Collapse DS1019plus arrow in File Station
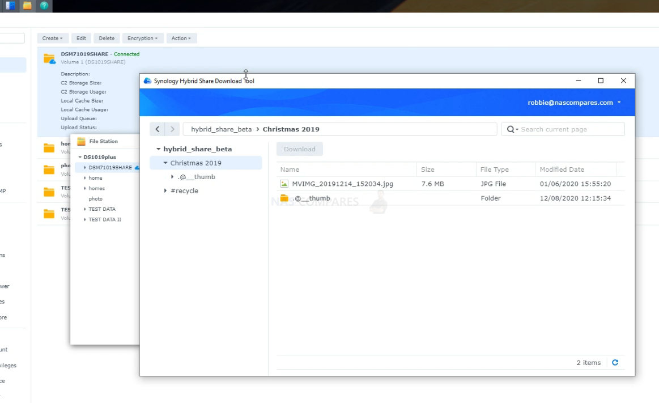 click(x=80, y=157)
